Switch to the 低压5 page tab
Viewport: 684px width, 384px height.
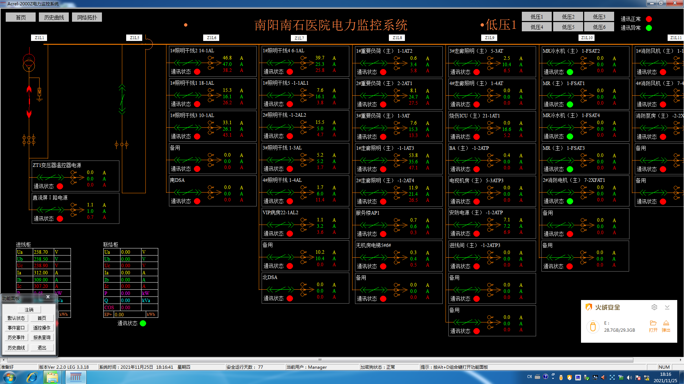[568, 27]
